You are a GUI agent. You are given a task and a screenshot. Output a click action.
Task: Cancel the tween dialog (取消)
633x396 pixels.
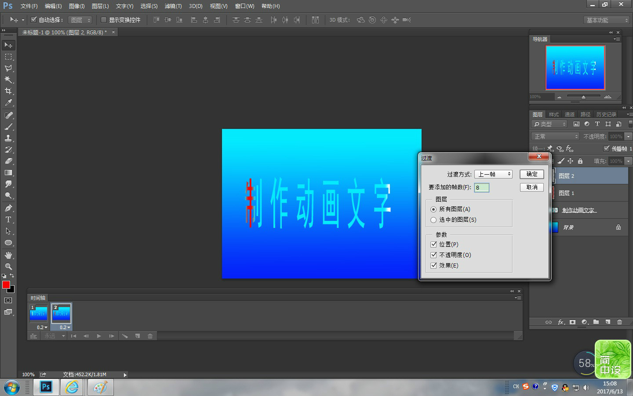pos(532,187)
